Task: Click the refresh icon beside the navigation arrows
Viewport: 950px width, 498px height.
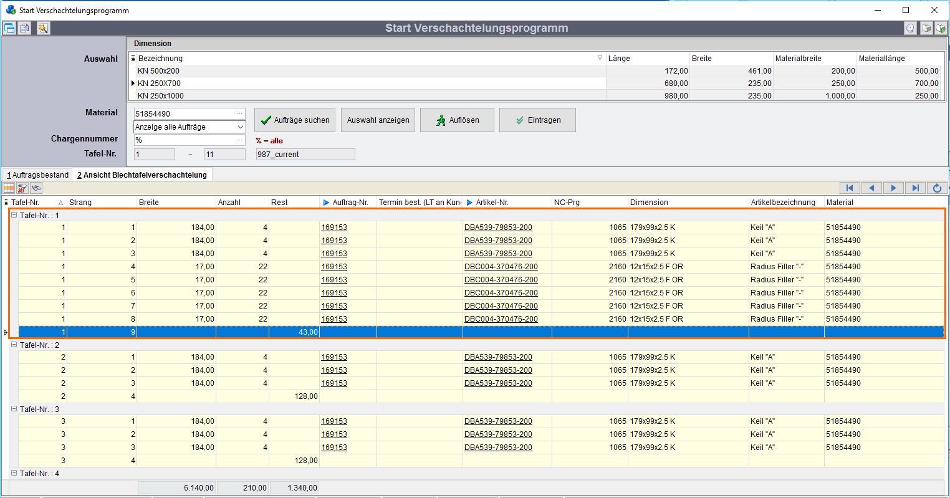Action: point(937,188)
